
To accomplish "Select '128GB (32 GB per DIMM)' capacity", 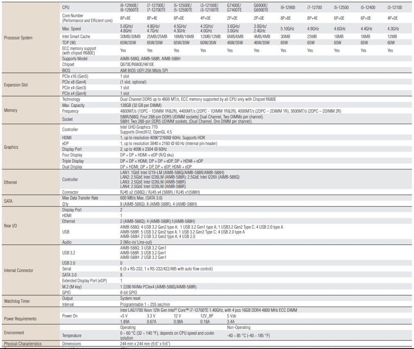I will (x=141, y=105).
